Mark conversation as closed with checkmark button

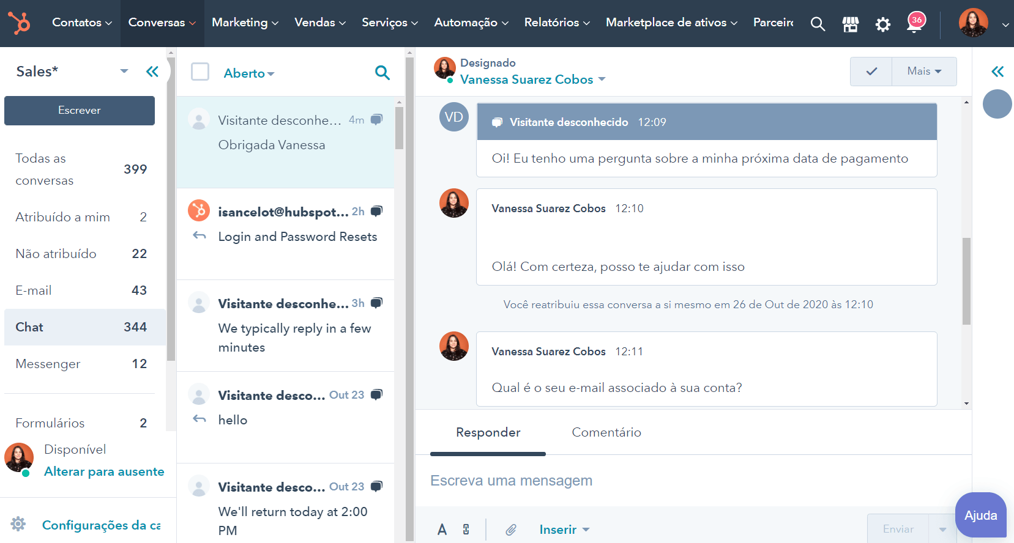(871, 72)
